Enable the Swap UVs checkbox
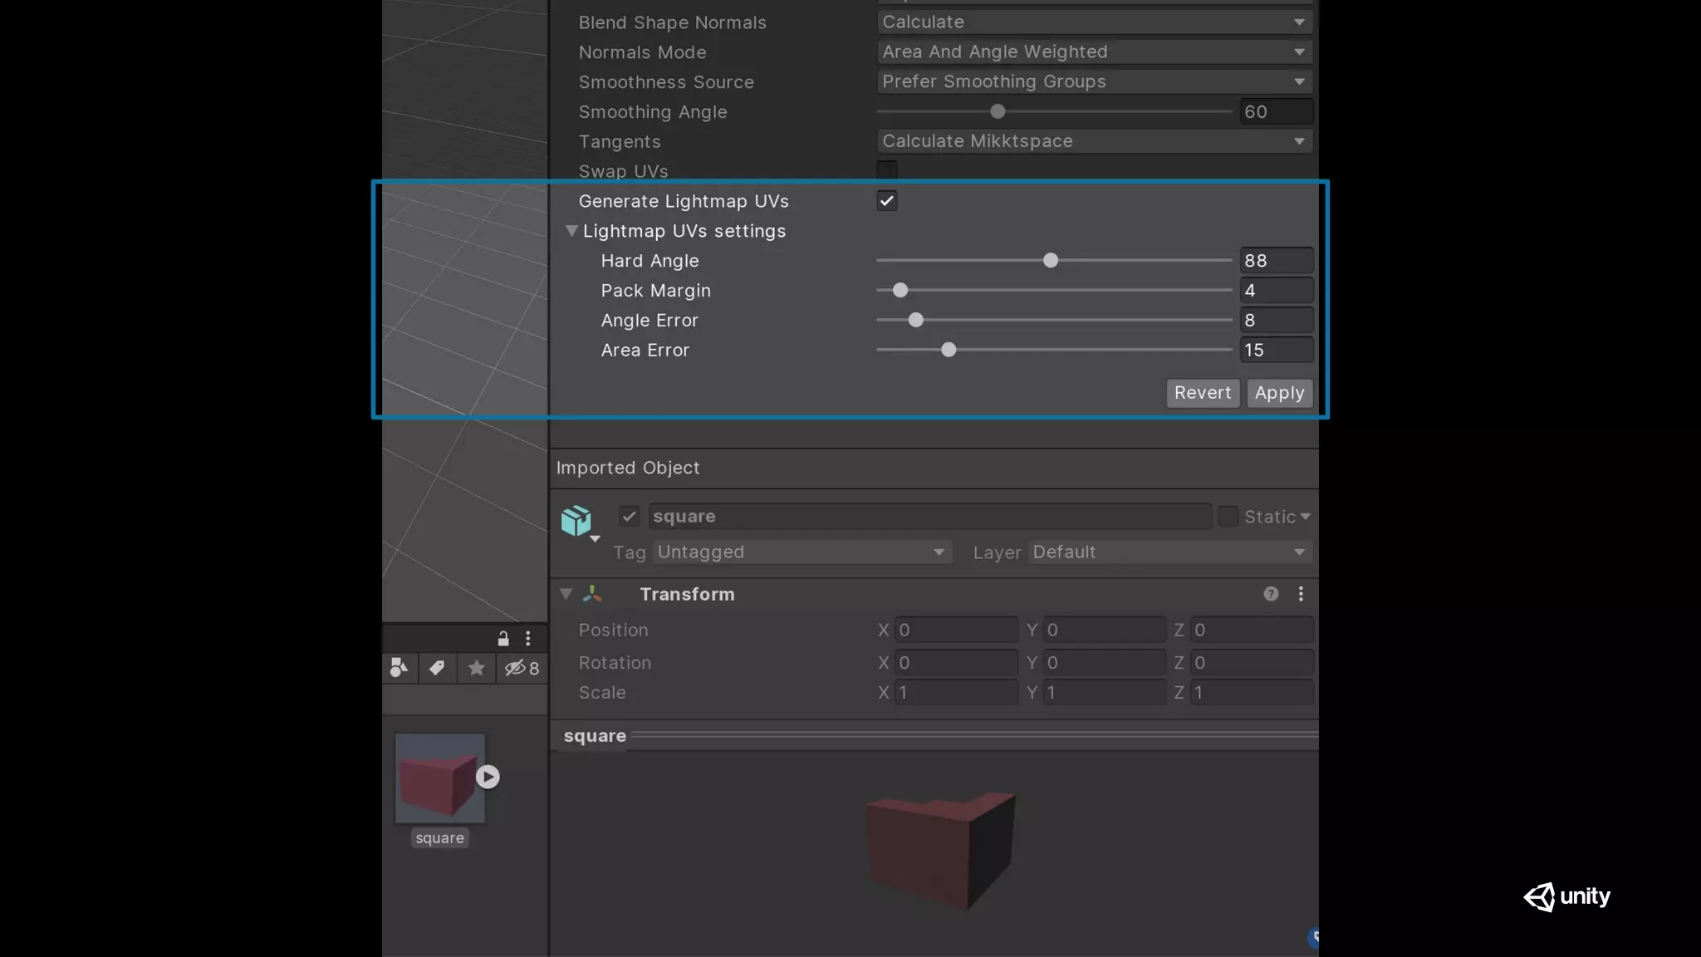This screenshot has height=957, width=1701. (x=887, y=171)
